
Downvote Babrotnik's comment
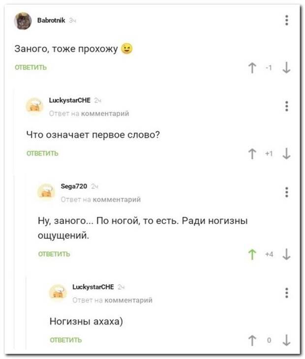coord(287,69)
